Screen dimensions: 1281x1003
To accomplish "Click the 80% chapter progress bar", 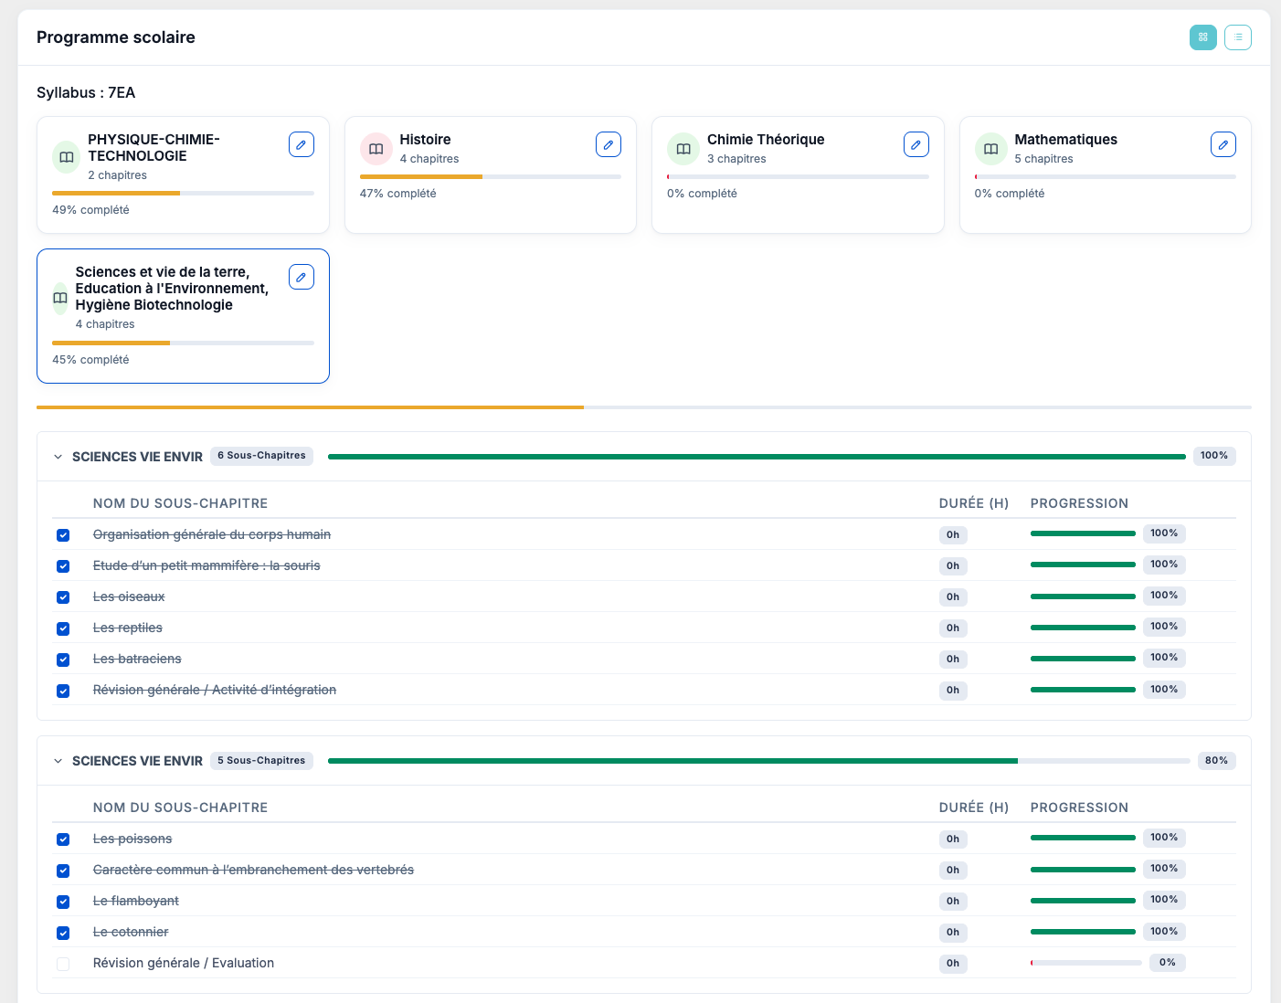I will pyautogui.click(x=757, y=761).
